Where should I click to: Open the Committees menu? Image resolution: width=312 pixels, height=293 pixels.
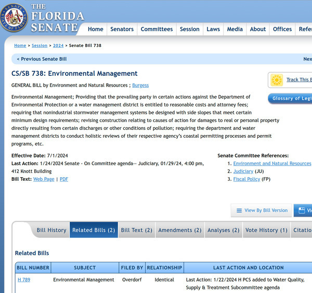[x=157, y=29]
